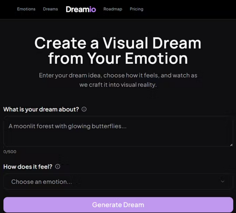Show info for 'What is your dream about?'
The height and width of the screenshot is (213, 236).
tap(84, 109)
